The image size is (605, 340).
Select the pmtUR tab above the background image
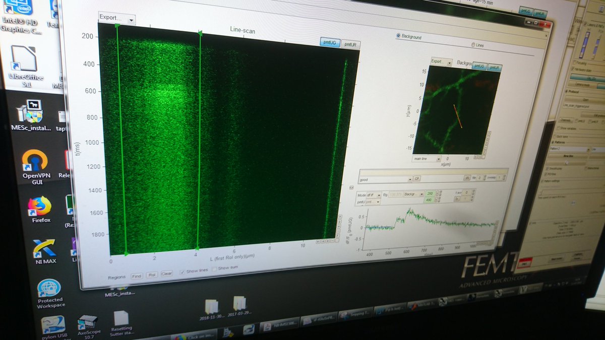tap(495, 67)
